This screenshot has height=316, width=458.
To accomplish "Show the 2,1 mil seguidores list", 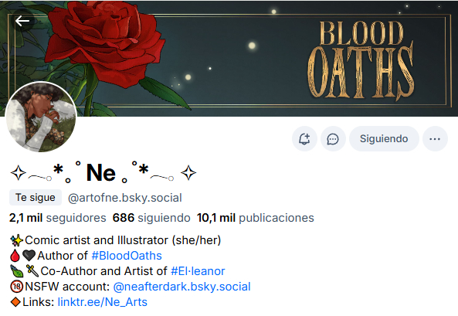I will 58,218.
